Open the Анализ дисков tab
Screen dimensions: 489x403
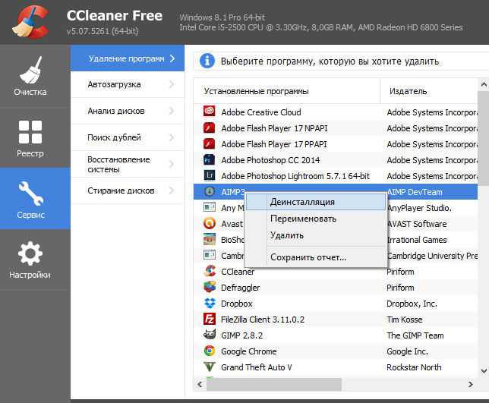[x=128, y=111]
